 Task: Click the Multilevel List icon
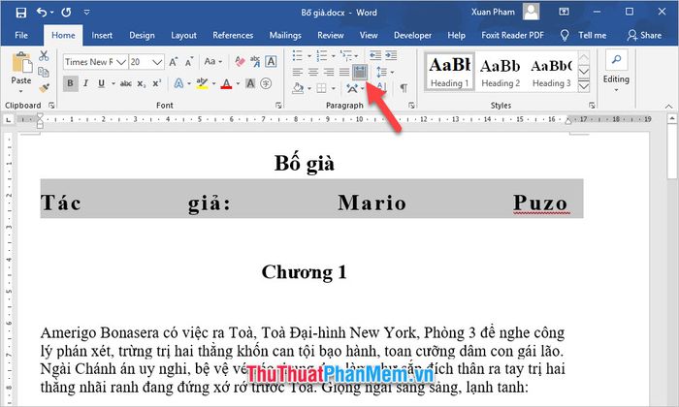coord(345,55)
